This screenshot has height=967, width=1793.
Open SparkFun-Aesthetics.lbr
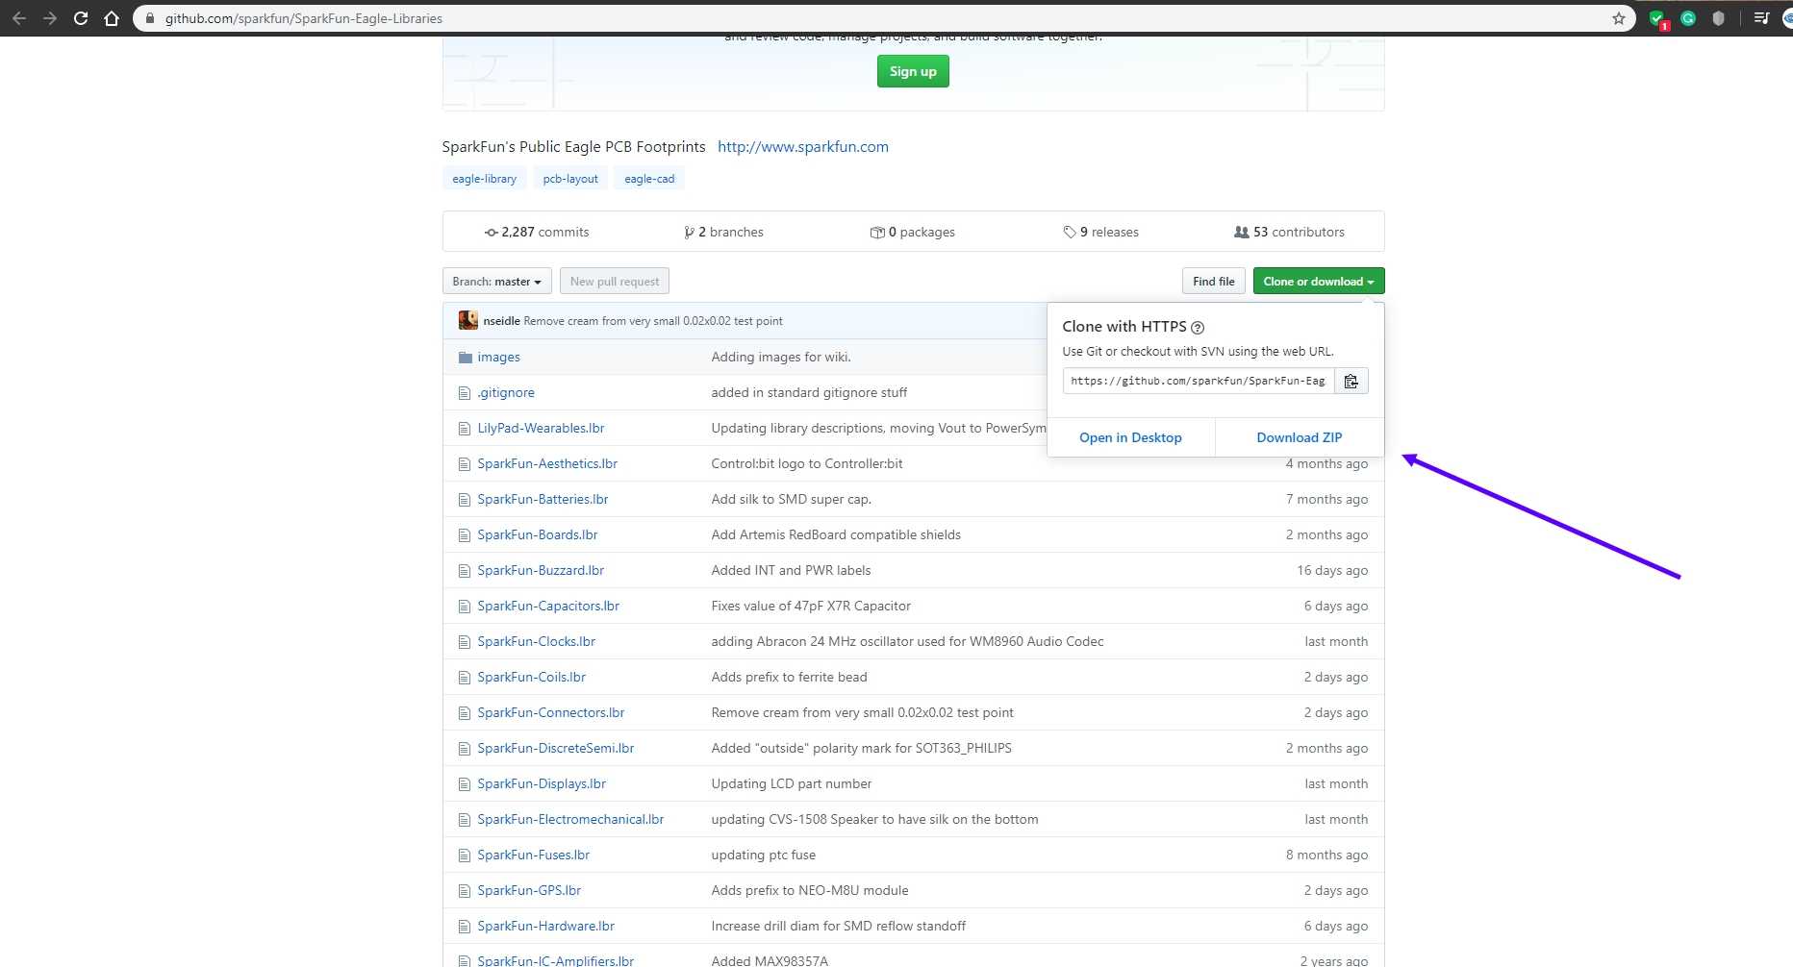(x=547, y=463)
